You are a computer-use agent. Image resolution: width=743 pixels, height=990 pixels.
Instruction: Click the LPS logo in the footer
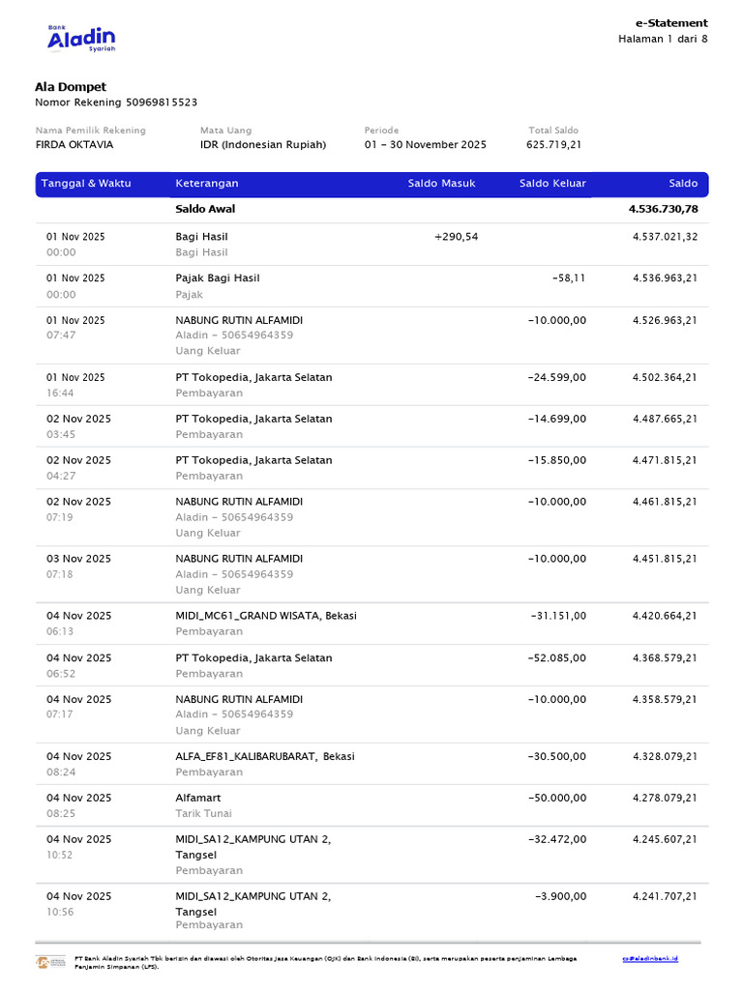(50, 962)
